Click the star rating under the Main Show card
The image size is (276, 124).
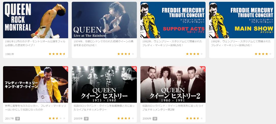tap(263, 54)
